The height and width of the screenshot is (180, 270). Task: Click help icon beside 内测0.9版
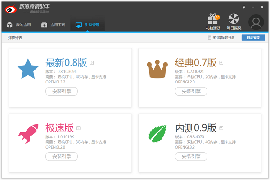click(x=221, y=128)
